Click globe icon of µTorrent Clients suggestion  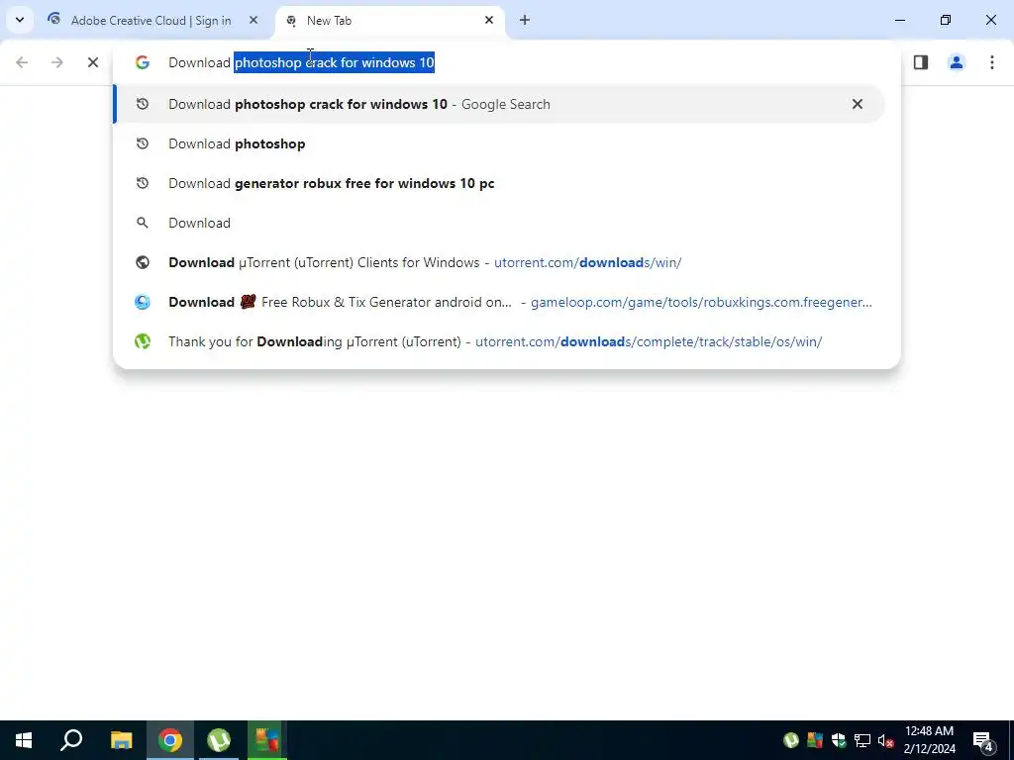(143, 262)
